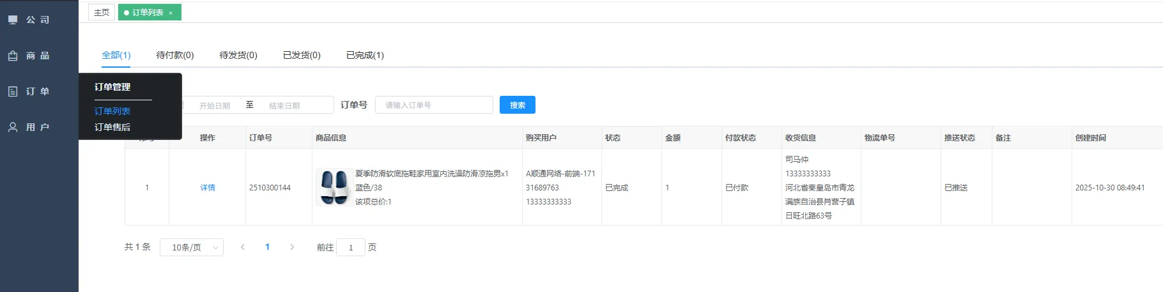Viewport: 1163px width, 292px height.
Task: Click the slipper product thumbnail
Action: (334, 187)
